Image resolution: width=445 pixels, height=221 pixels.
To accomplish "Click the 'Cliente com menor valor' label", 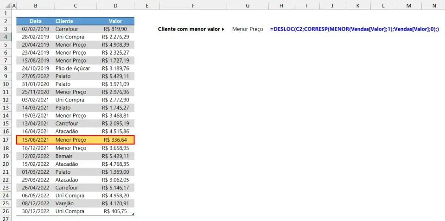I will pos(191,29).
